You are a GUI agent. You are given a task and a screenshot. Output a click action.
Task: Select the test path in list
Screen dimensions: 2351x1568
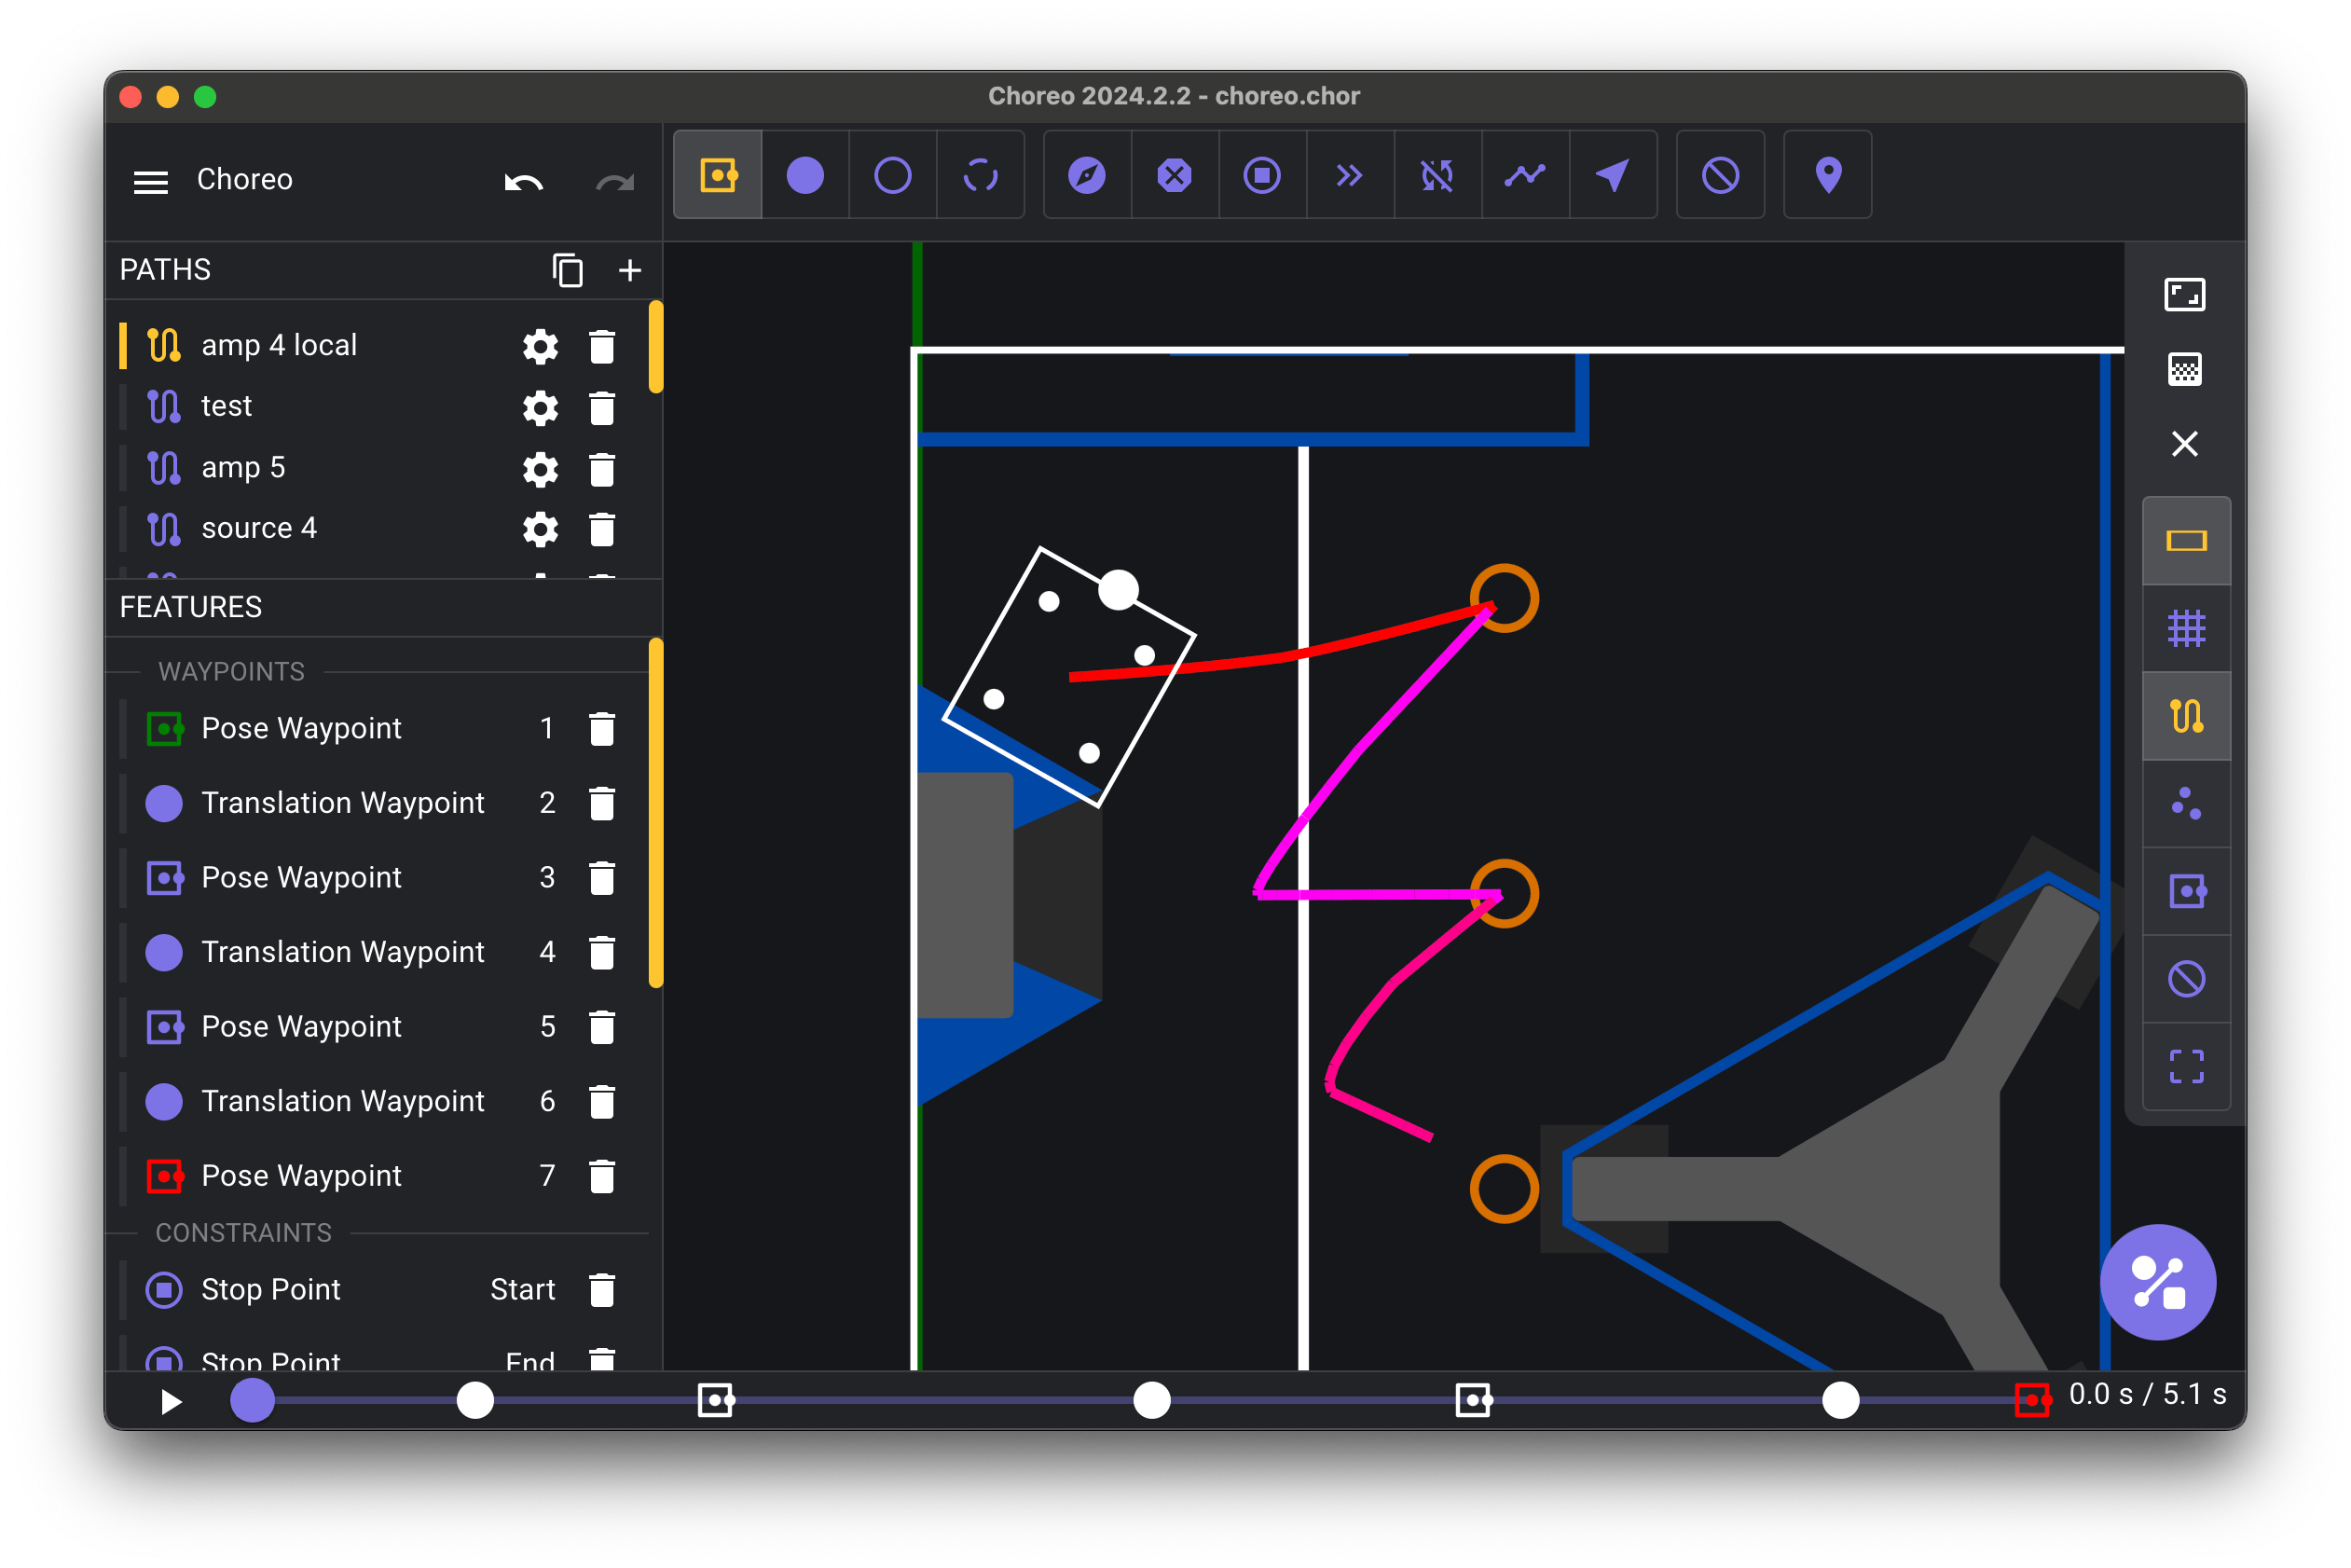click(x=227, y=406)
